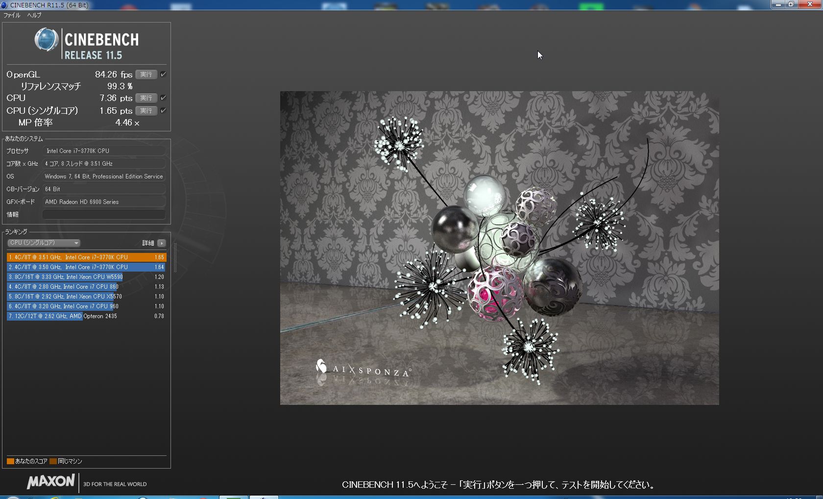Open the ファイル menu
The width and height of the screenshot is (823, 499).
coord(12,15)
